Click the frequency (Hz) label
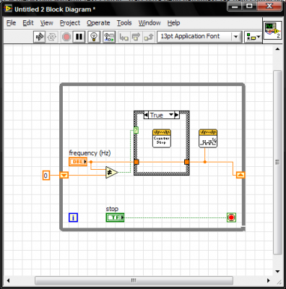The width and height of the screenshot is (286, 289). (90, 152)
